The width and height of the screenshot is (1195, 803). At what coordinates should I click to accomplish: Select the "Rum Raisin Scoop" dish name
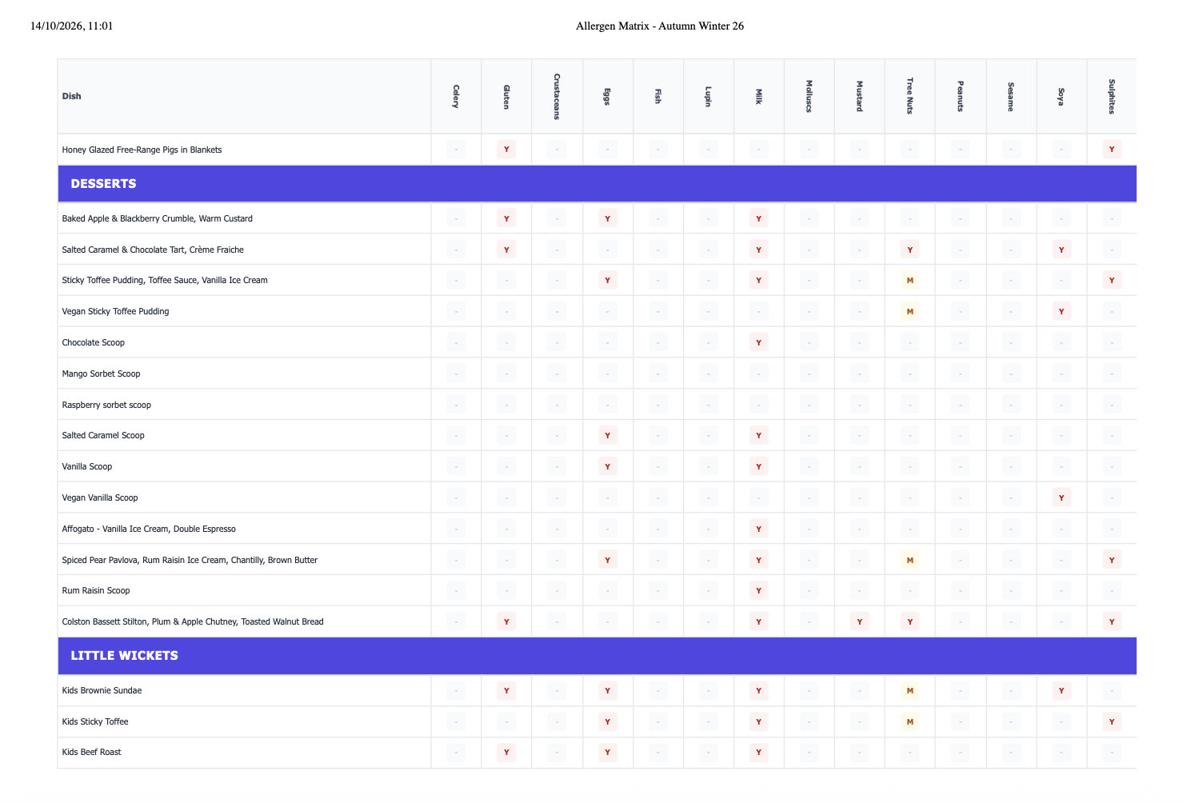click(96, 590)
